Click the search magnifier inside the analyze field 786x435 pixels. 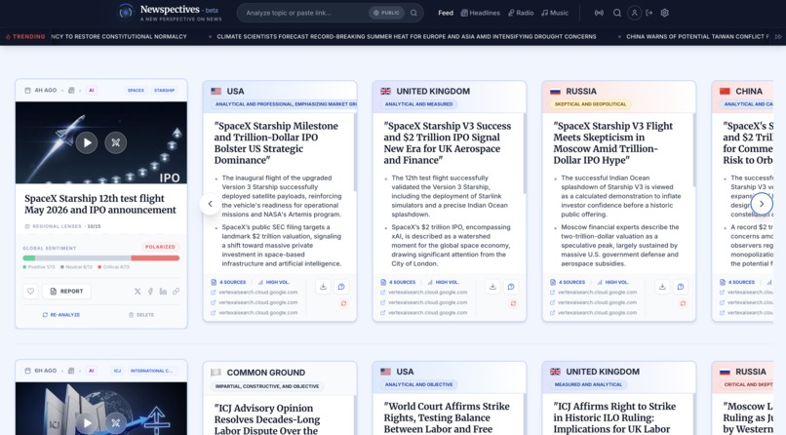pos(413,13)
